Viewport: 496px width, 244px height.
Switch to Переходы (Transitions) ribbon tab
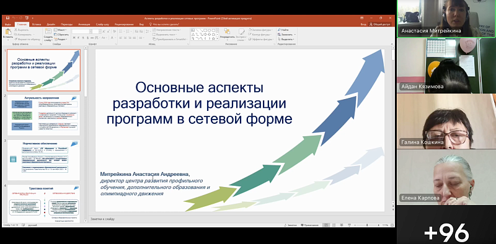(67, 24)
